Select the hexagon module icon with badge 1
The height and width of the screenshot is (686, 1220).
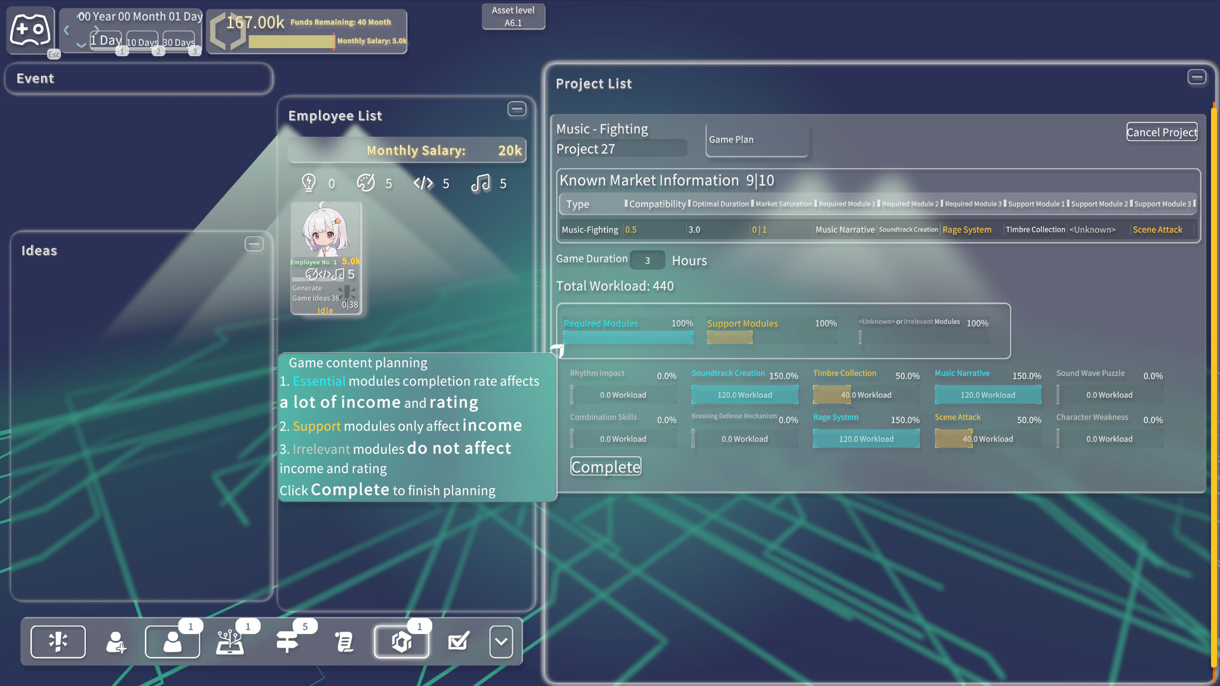tap(402, 642)
